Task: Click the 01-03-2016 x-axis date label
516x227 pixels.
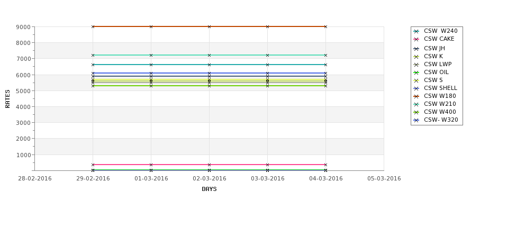Action: [x=151, y=179]
